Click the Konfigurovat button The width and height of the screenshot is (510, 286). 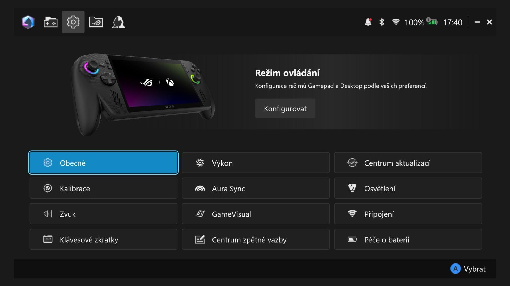(x=285, y=108)
